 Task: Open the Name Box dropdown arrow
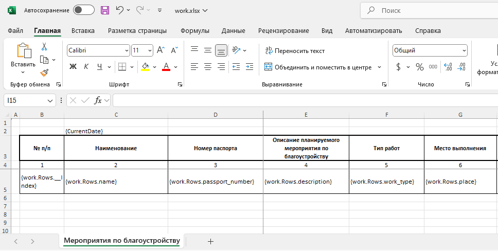50,100
